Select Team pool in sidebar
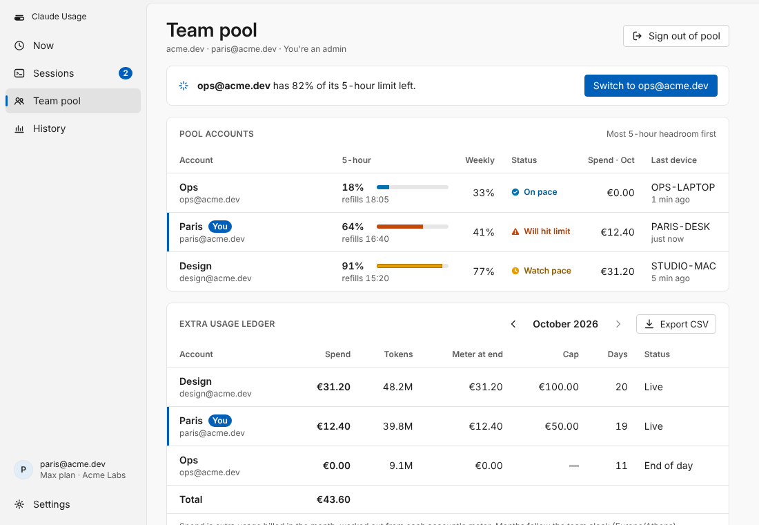Viewport: 759px width, 525px height. coord(73,101)
